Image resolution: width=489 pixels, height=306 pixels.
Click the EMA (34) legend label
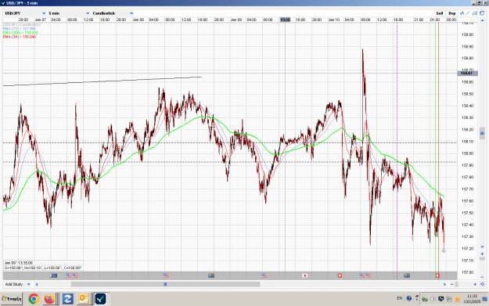coord(20,37)
